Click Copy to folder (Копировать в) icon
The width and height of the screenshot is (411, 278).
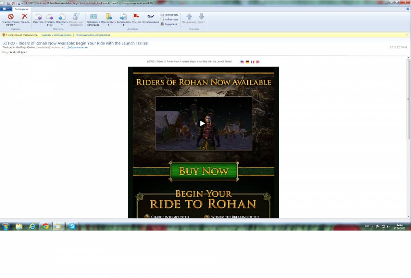pos(124,16)
